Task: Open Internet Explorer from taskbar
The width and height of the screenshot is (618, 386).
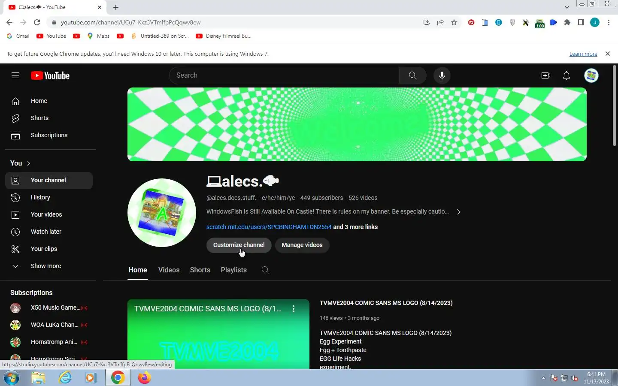Action: (65, 378)
